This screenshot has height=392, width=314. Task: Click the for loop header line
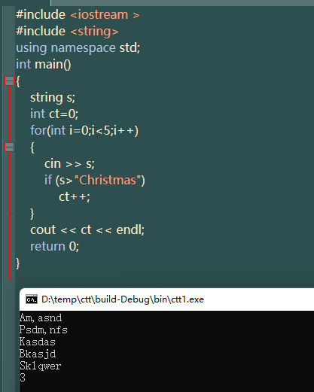coord(84,130)
